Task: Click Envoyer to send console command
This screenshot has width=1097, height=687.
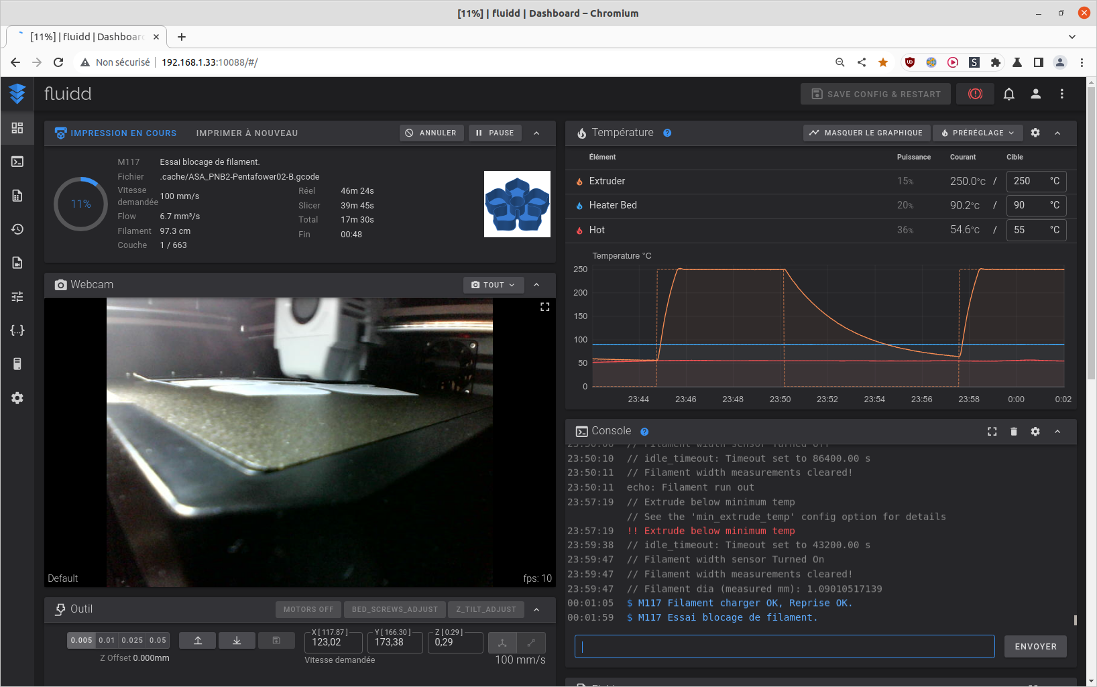Action: coord(1035,647)
